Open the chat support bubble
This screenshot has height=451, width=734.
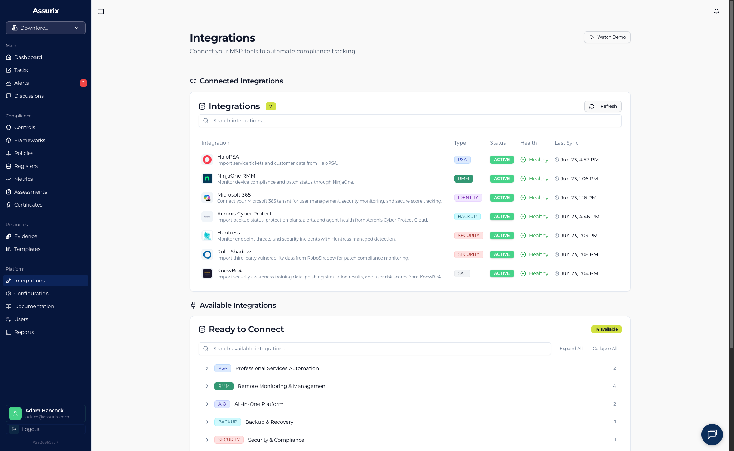[712, 434]
